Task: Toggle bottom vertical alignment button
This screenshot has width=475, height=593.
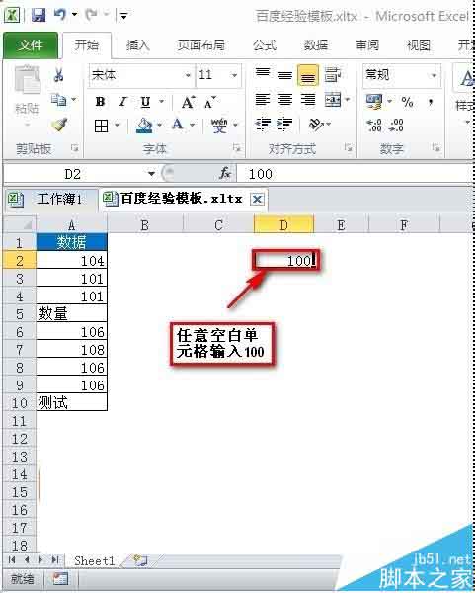Action: point(307,75)
